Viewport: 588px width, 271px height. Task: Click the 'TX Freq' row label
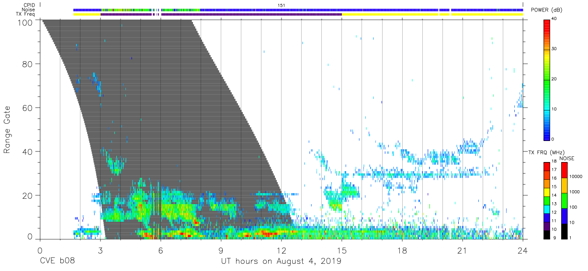click(x=26, y=14)
